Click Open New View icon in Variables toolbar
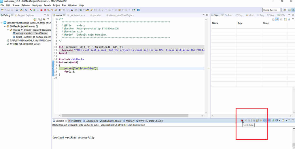Screen dimensions: 295x149 [285, 19]
